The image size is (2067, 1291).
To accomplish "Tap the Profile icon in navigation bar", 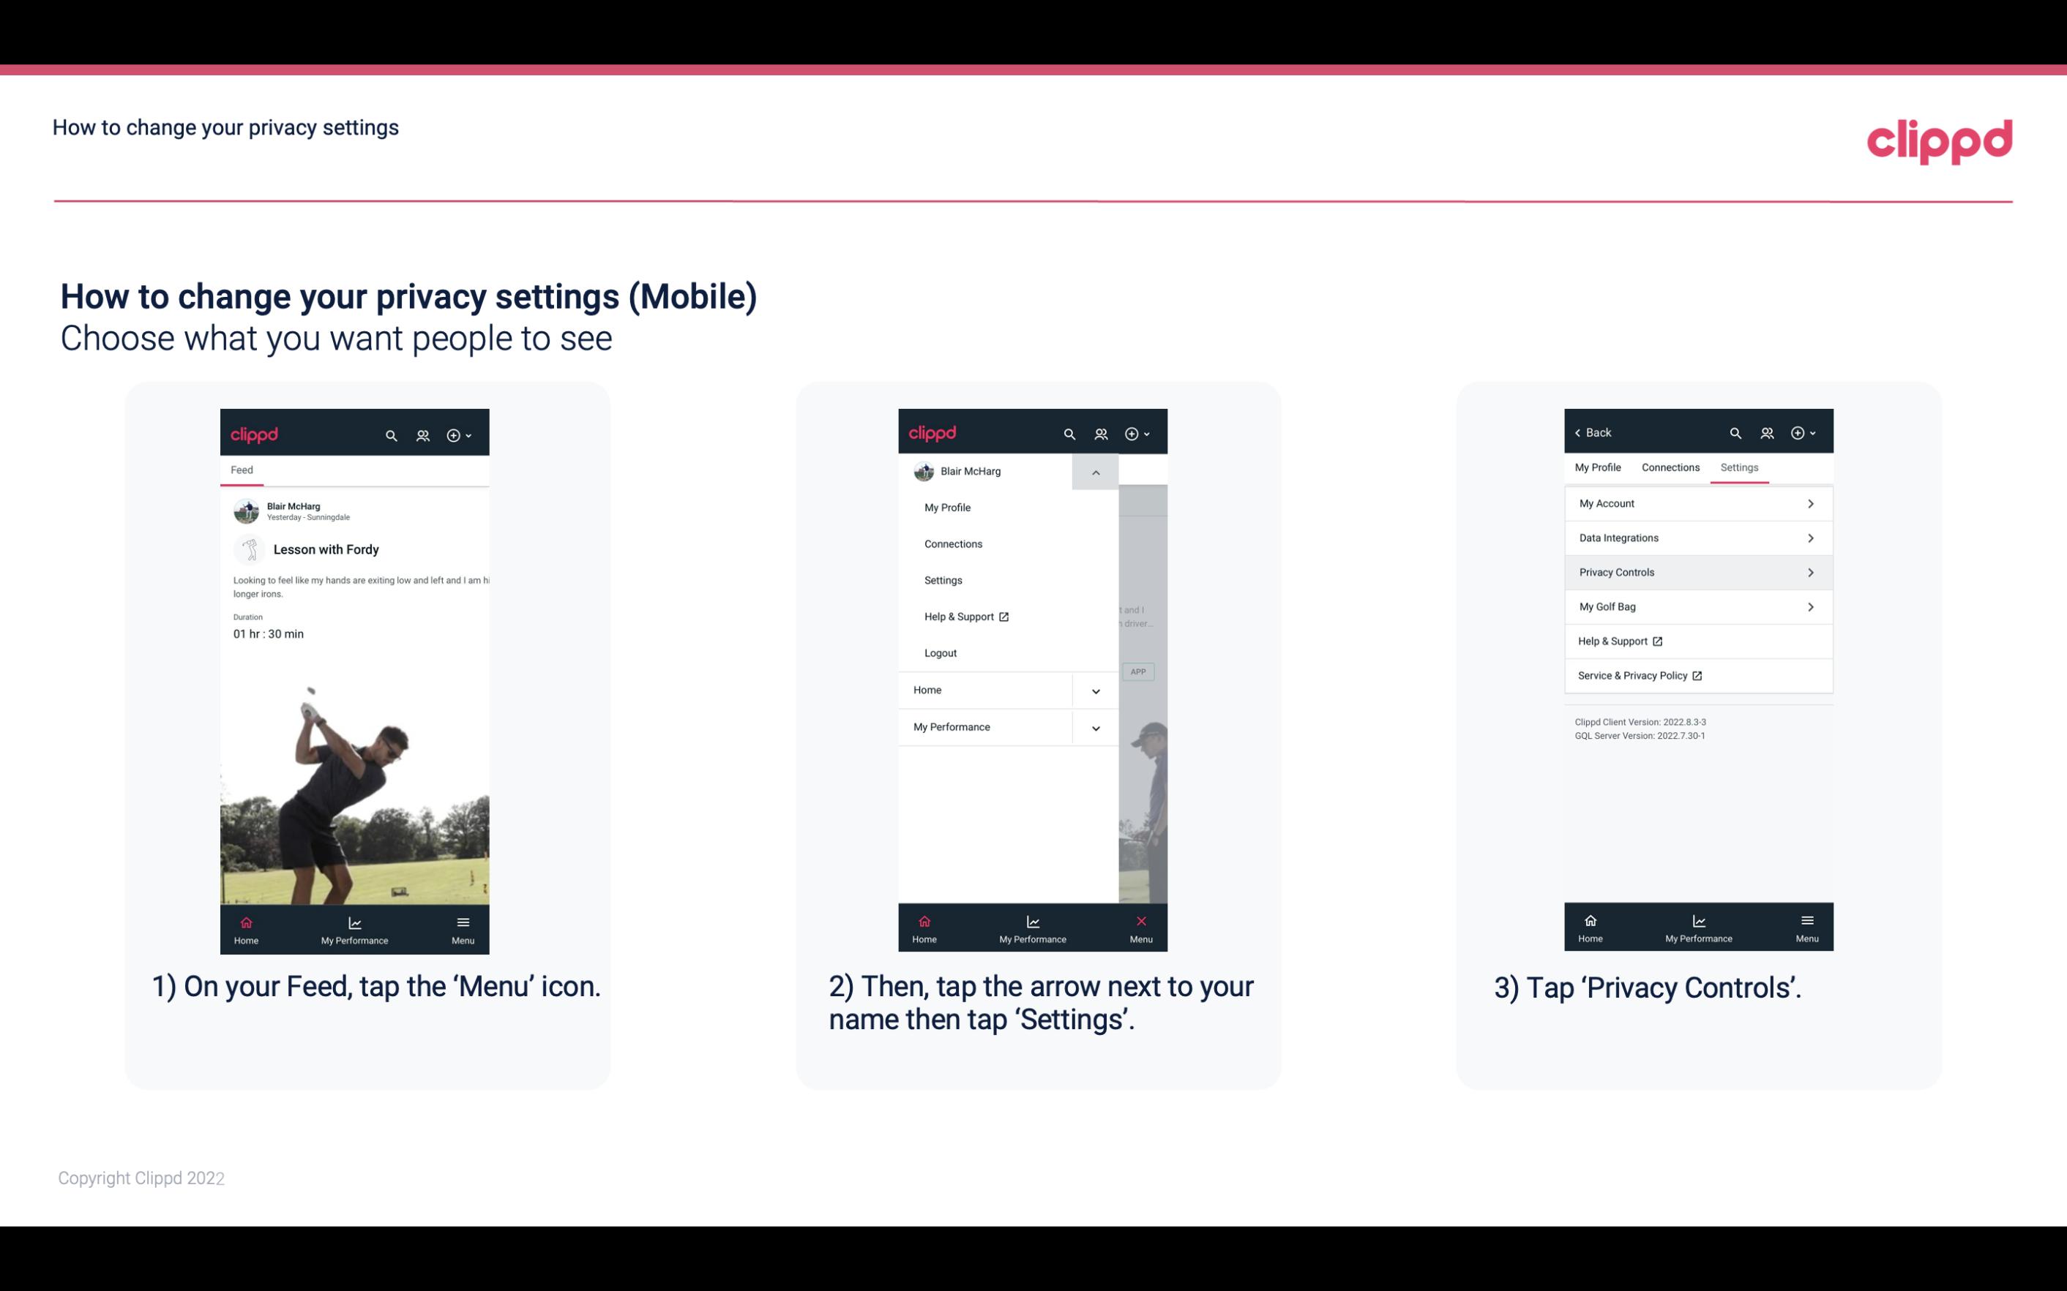I will 421,433.
